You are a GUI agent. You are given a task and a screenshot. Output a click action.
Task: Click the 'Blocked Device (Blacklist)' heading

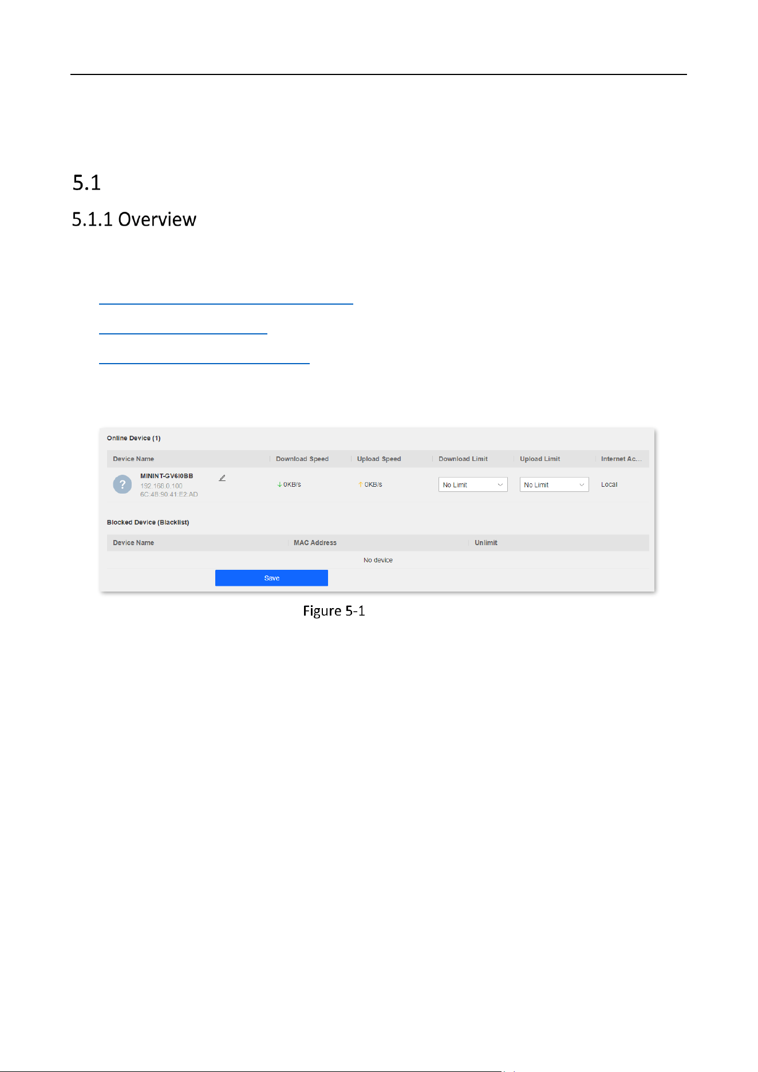[x=148, y=522]
